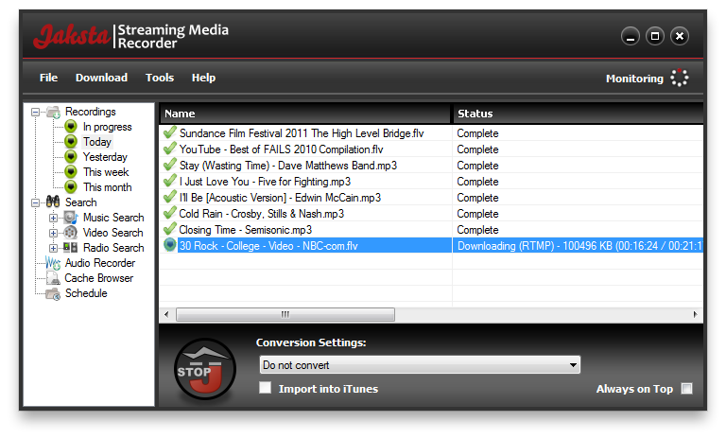The height and width of the screenshot is (439, 726).
Task: Expand the Radio Search node
Action: [53, 248]
